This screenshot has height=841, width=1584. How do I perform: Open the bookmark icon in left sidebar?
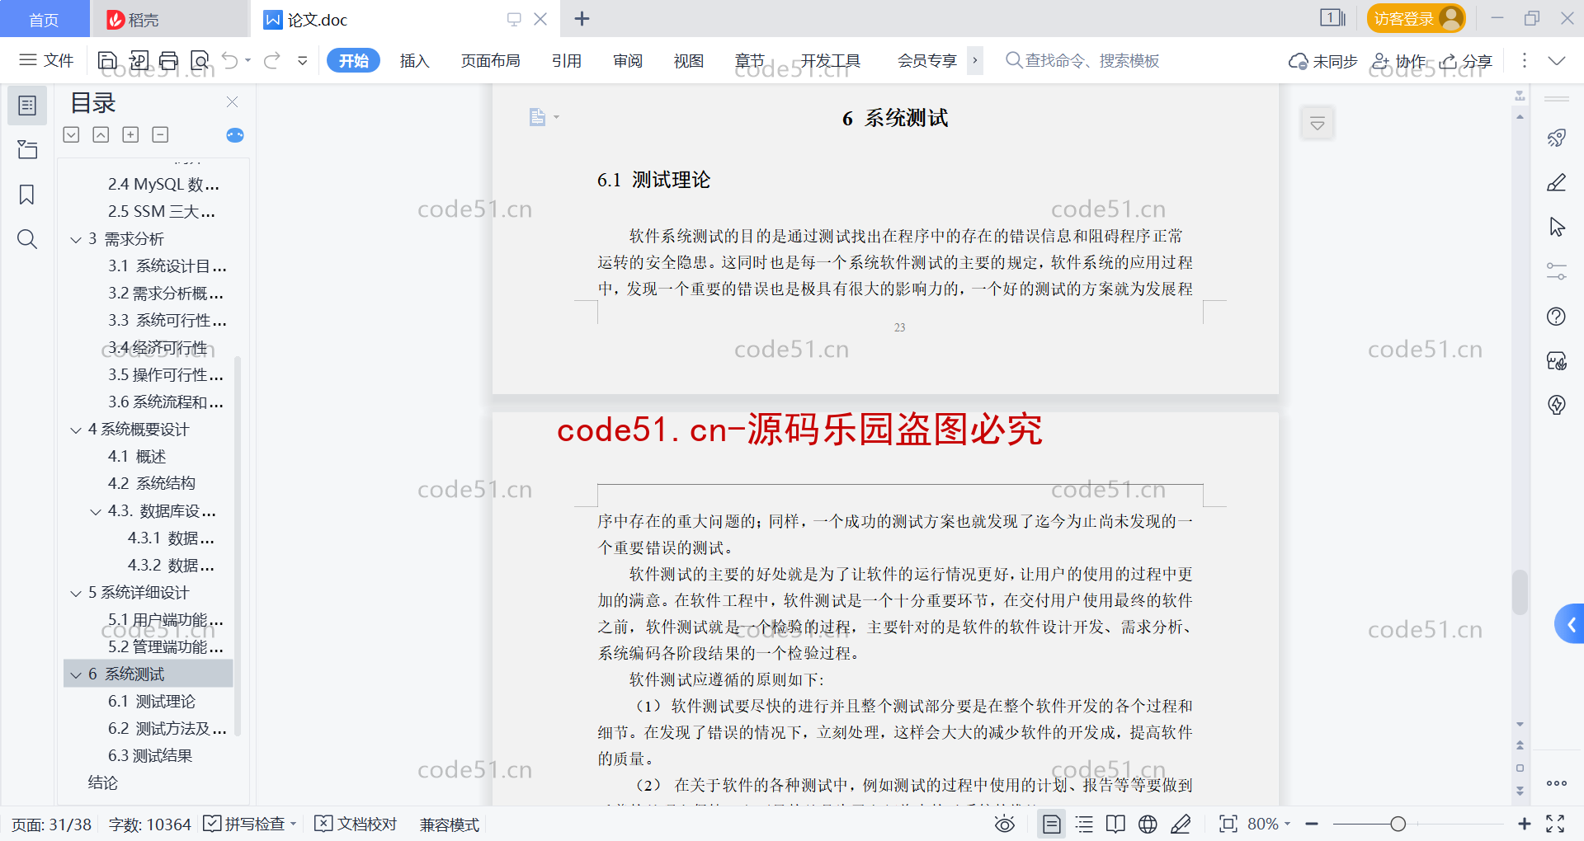(x=27, y=195)
